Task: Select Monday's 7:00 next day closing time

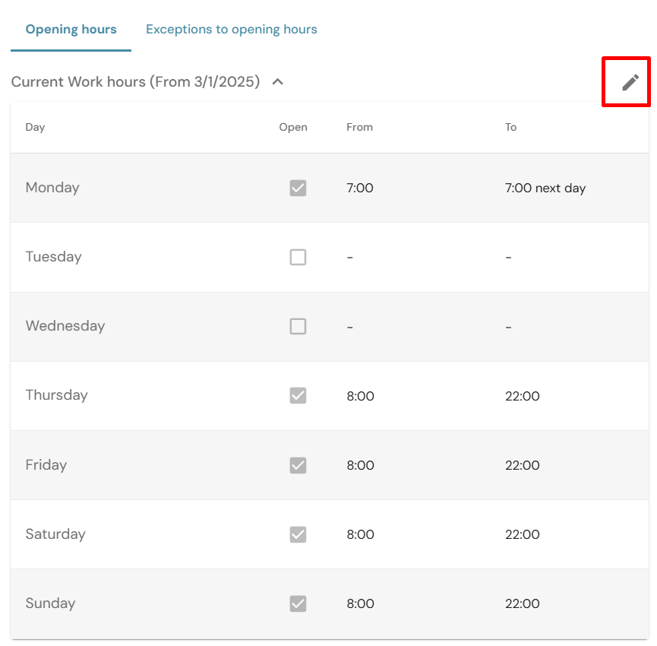Action: tap(545, 188)
